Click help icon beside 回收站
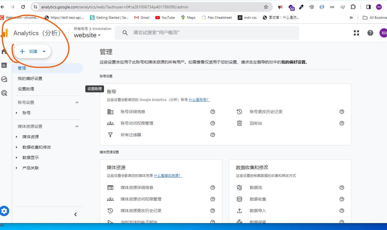The width and height of the screenshot is (387, 230). click(342, 123)
